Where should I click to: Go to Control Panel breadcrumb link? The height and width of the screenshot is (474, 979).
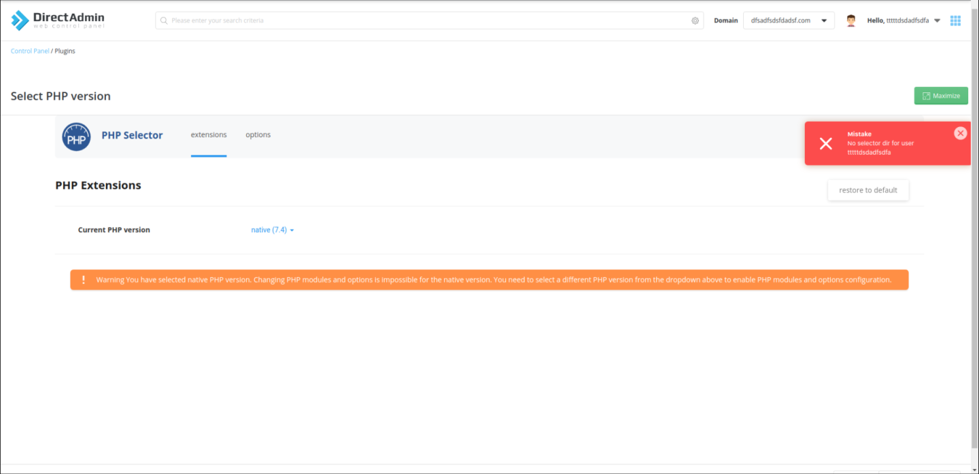tap(30, 51)
